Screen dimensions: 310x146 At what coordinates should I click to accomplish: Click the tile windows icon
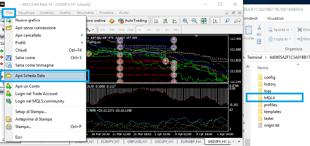click(x=203, y=21)
